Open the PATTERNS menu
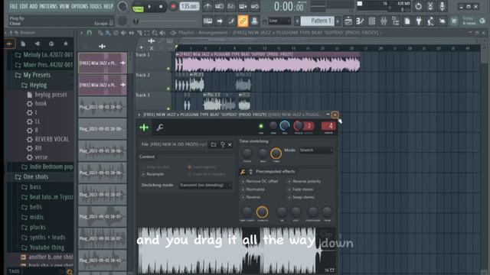This screenshot has width=490, height=275. tap(48, 6)
